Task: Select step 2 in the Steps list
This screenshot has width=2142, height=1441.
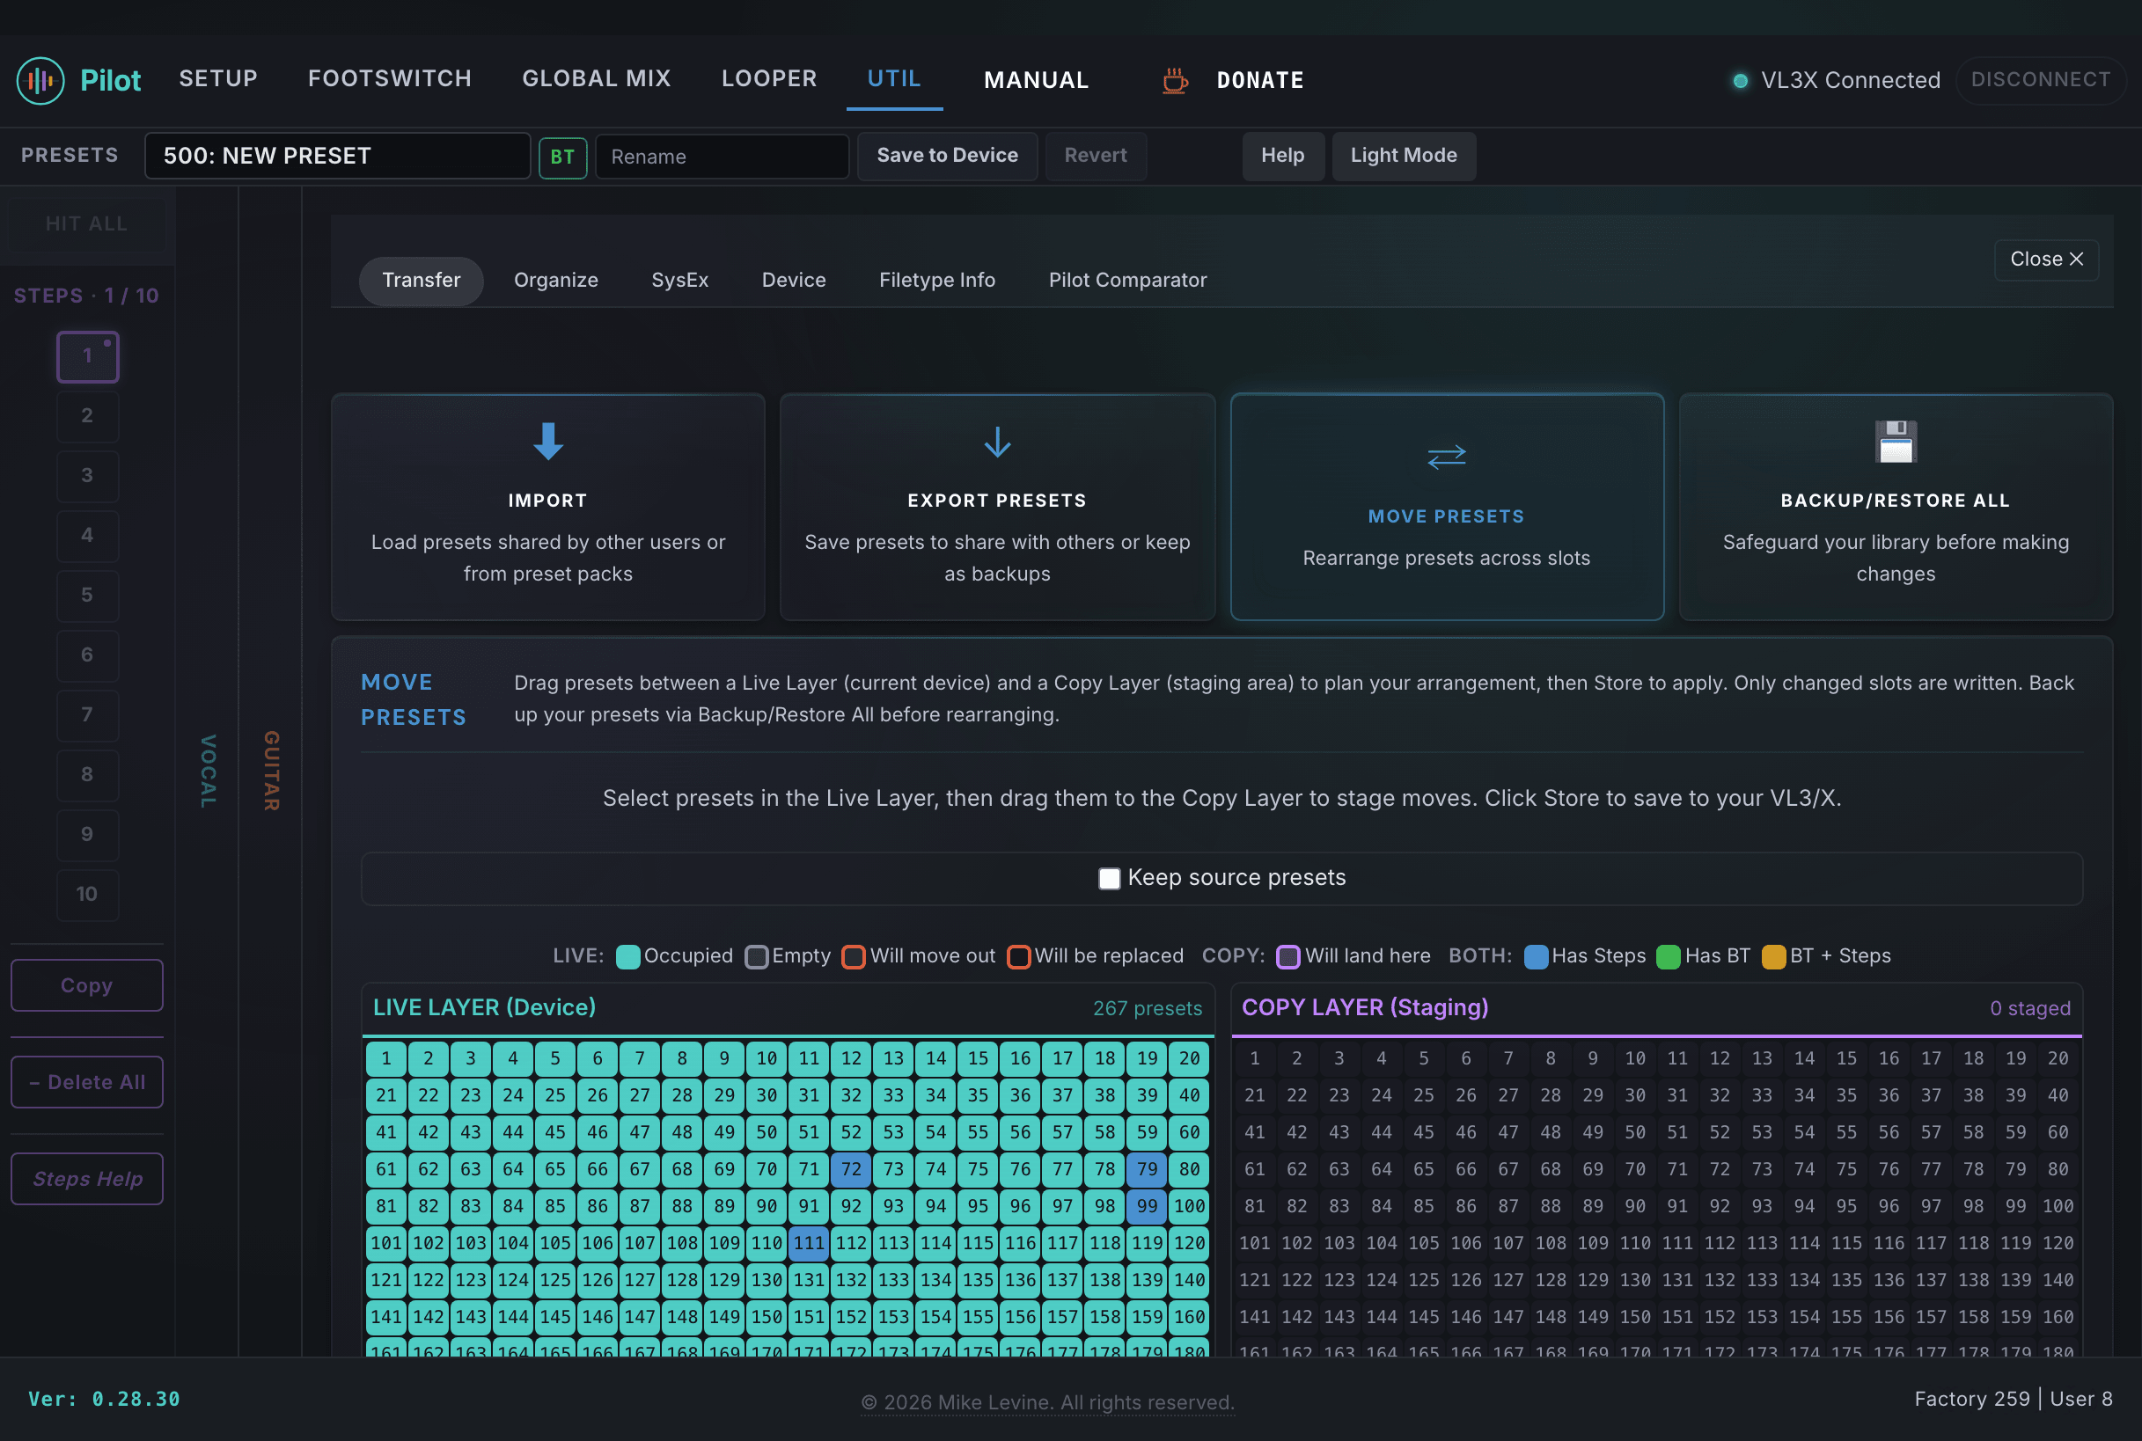Action: pos(87,415)
